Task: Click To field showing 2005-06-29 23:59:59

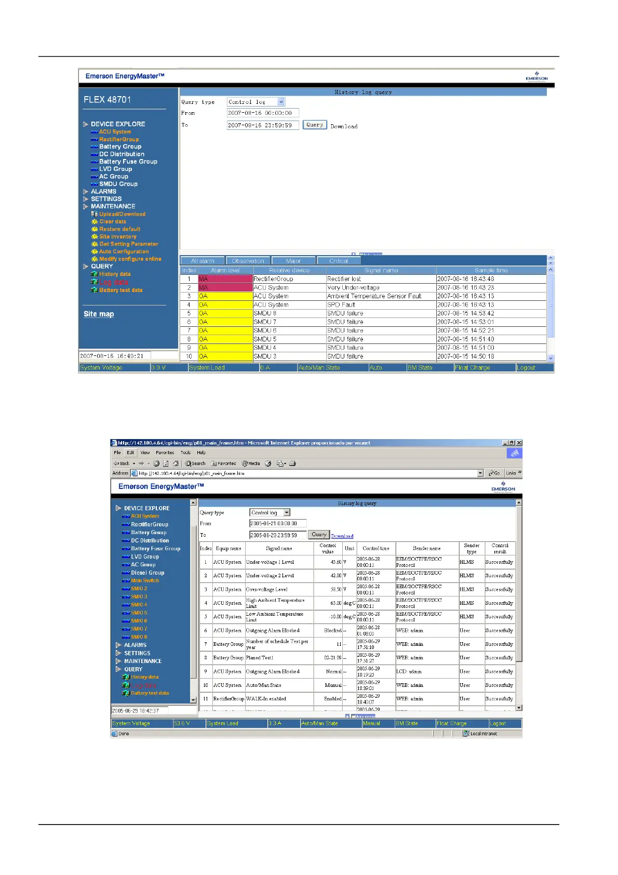Action: click(x=278, y=535)
